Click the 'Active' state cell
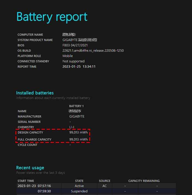 click(x=79, y=186)
